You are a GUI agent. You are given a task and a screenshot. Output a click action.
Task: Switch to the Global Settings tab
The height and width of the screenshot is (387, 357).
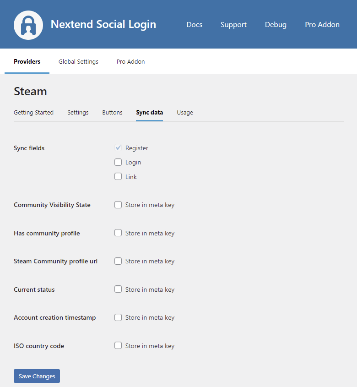pyautogui.click(x=78, y=61)
